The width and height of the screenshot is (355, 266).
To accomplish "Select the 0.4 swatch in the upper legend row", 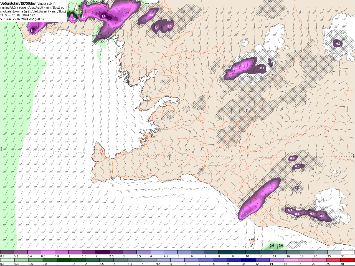I will pos(34,252).
